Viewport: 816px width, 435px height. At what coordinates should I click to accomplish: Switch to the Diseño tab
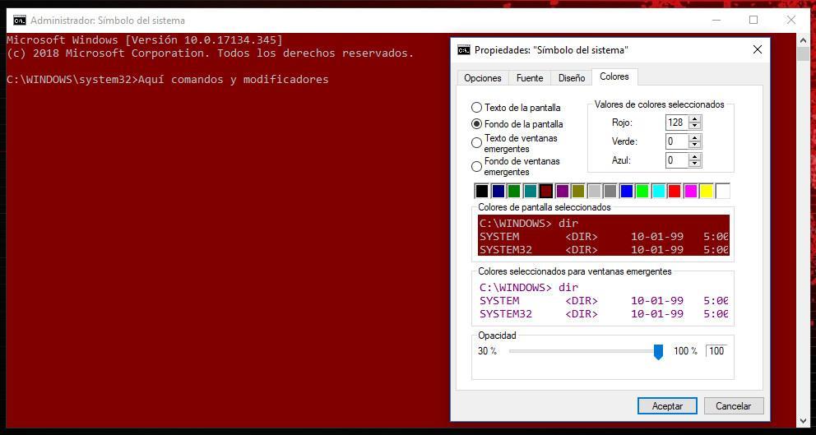pos(572,78)
